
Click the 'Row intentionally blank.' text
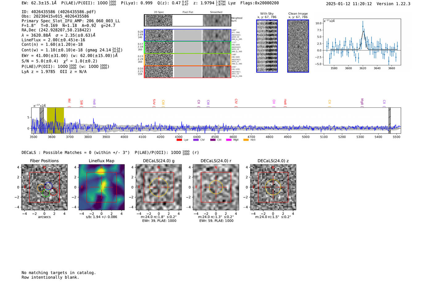[50, 277]
